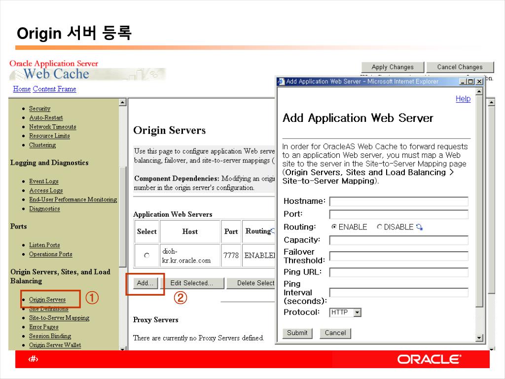Open the Origin Server Wallet link
Image resolution: width=505 pixels, height=379 pixels.
tap(55, 345)
